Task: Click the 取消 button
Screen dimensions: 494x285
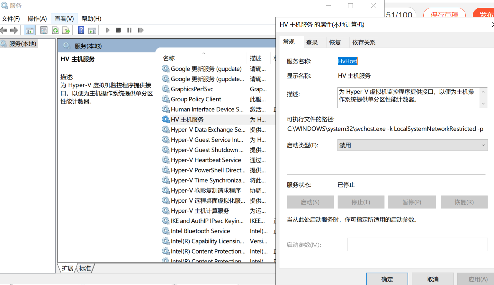Action: [x=433, y=279]
